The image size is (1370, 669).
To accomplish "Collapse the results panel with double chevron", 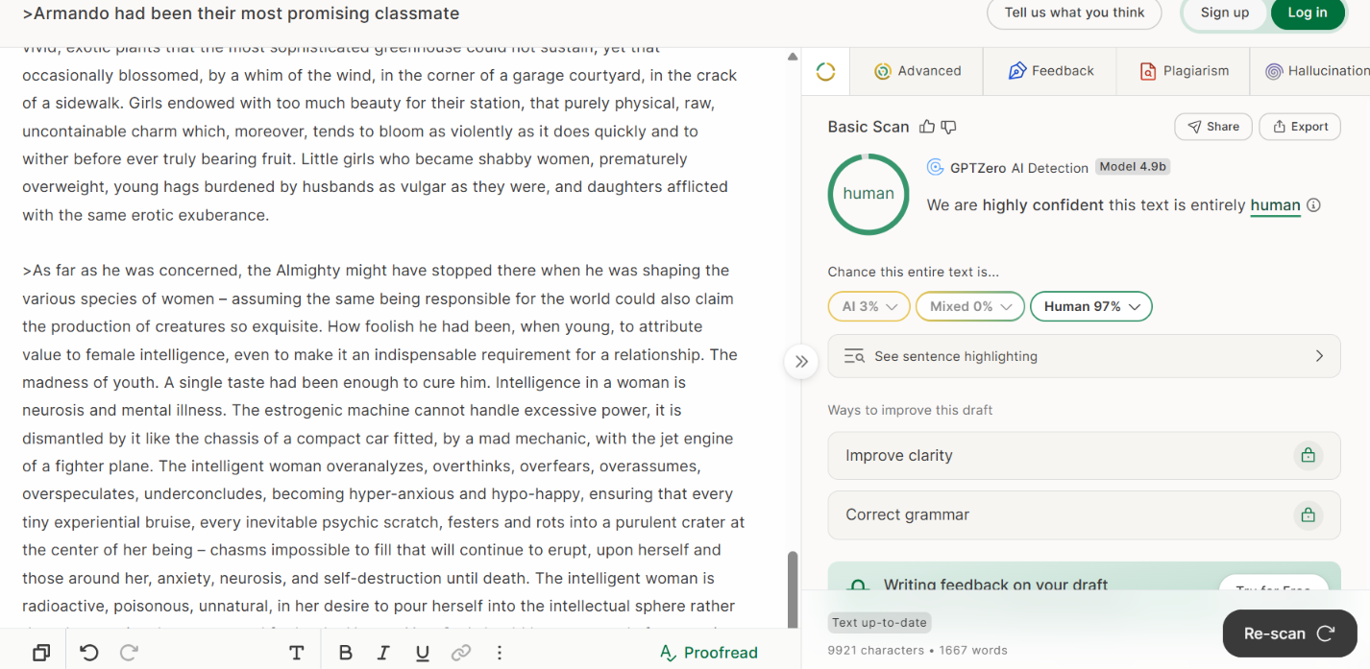I will click(802, 362).
